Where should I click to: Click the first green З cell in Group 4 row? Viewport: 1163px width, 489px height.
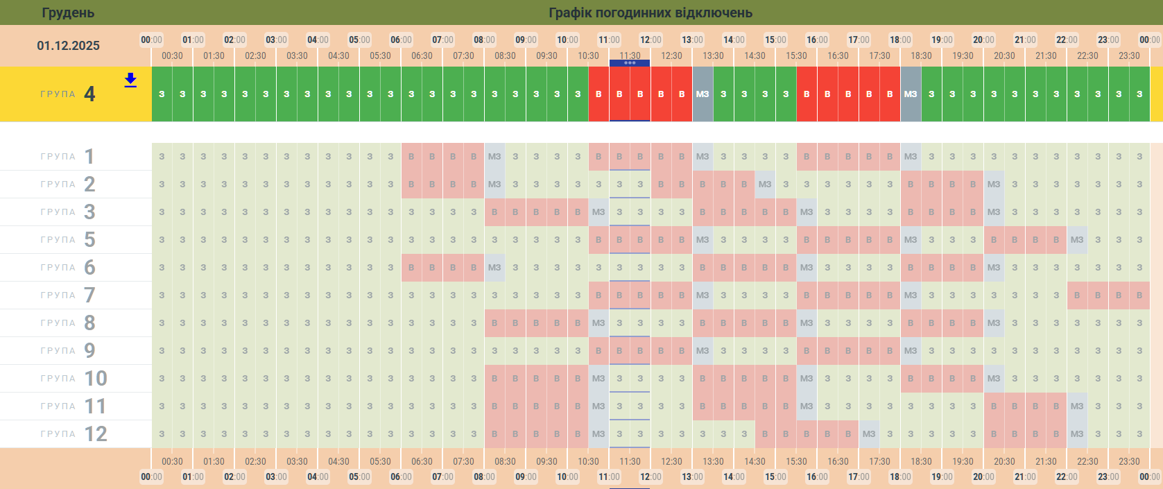click(x=162, y=94)
